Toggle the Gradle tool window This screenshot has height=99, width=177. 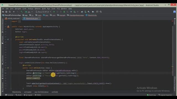[175, 21]
